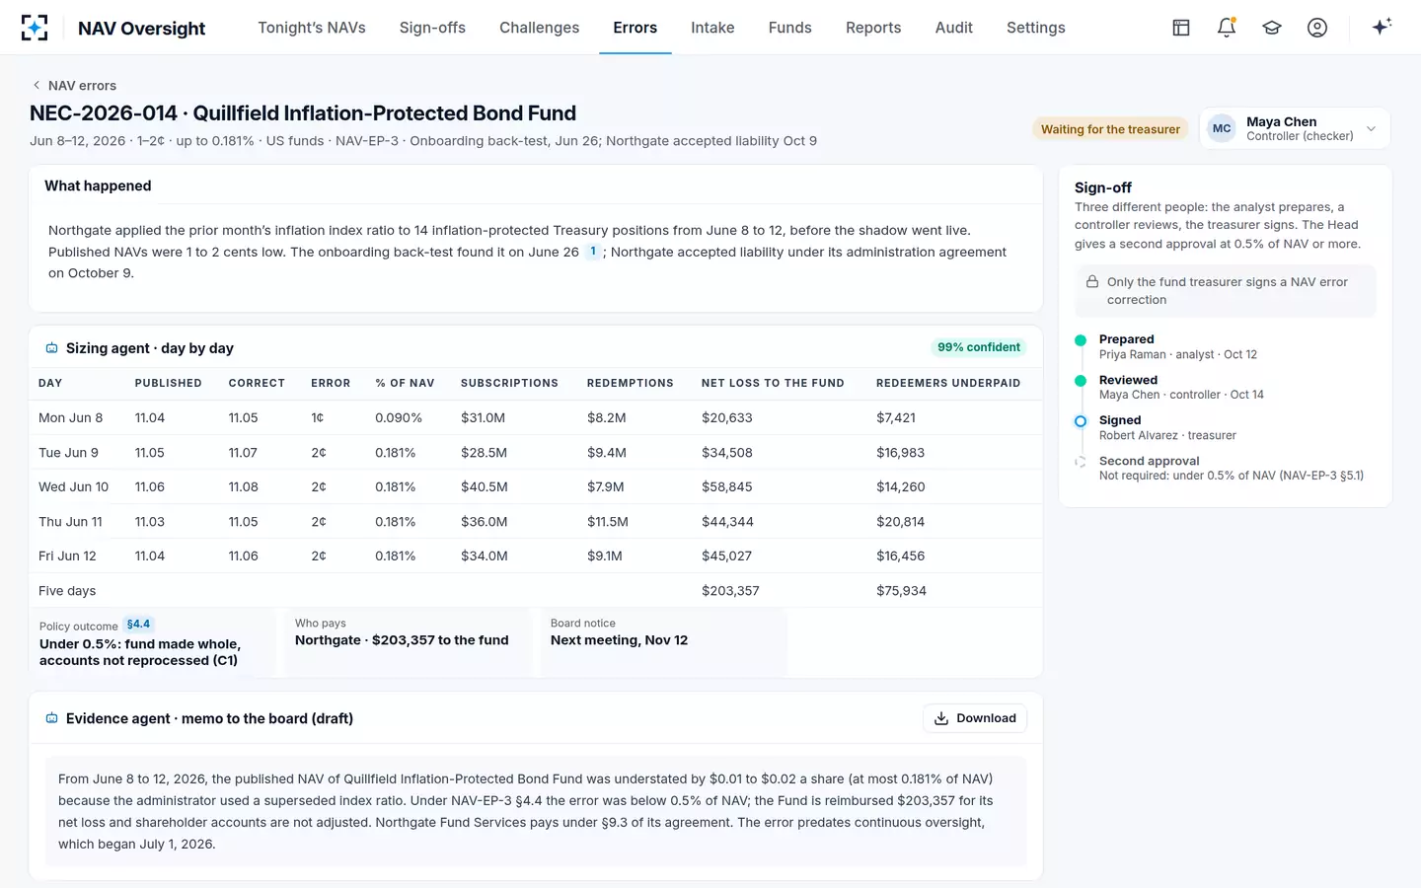The image size is (1421, 888).
Task: Select the Mon Jun 8 row label
Action: point(70,417)
